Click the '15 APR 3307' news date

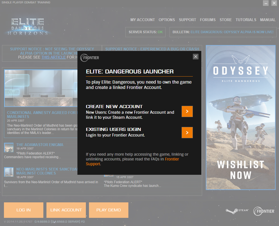(125, 177)
